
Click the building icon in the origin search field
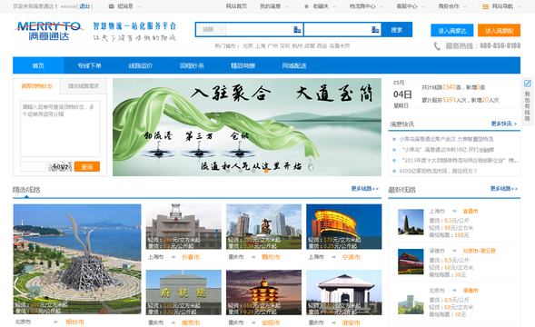tap(297, 30)
